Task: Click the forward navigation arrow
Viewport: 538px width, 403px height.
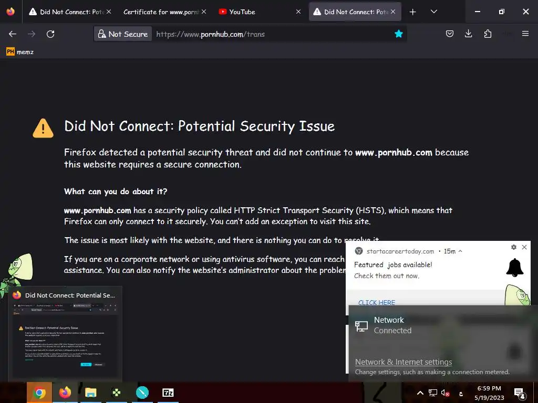Action: (32, 34)
